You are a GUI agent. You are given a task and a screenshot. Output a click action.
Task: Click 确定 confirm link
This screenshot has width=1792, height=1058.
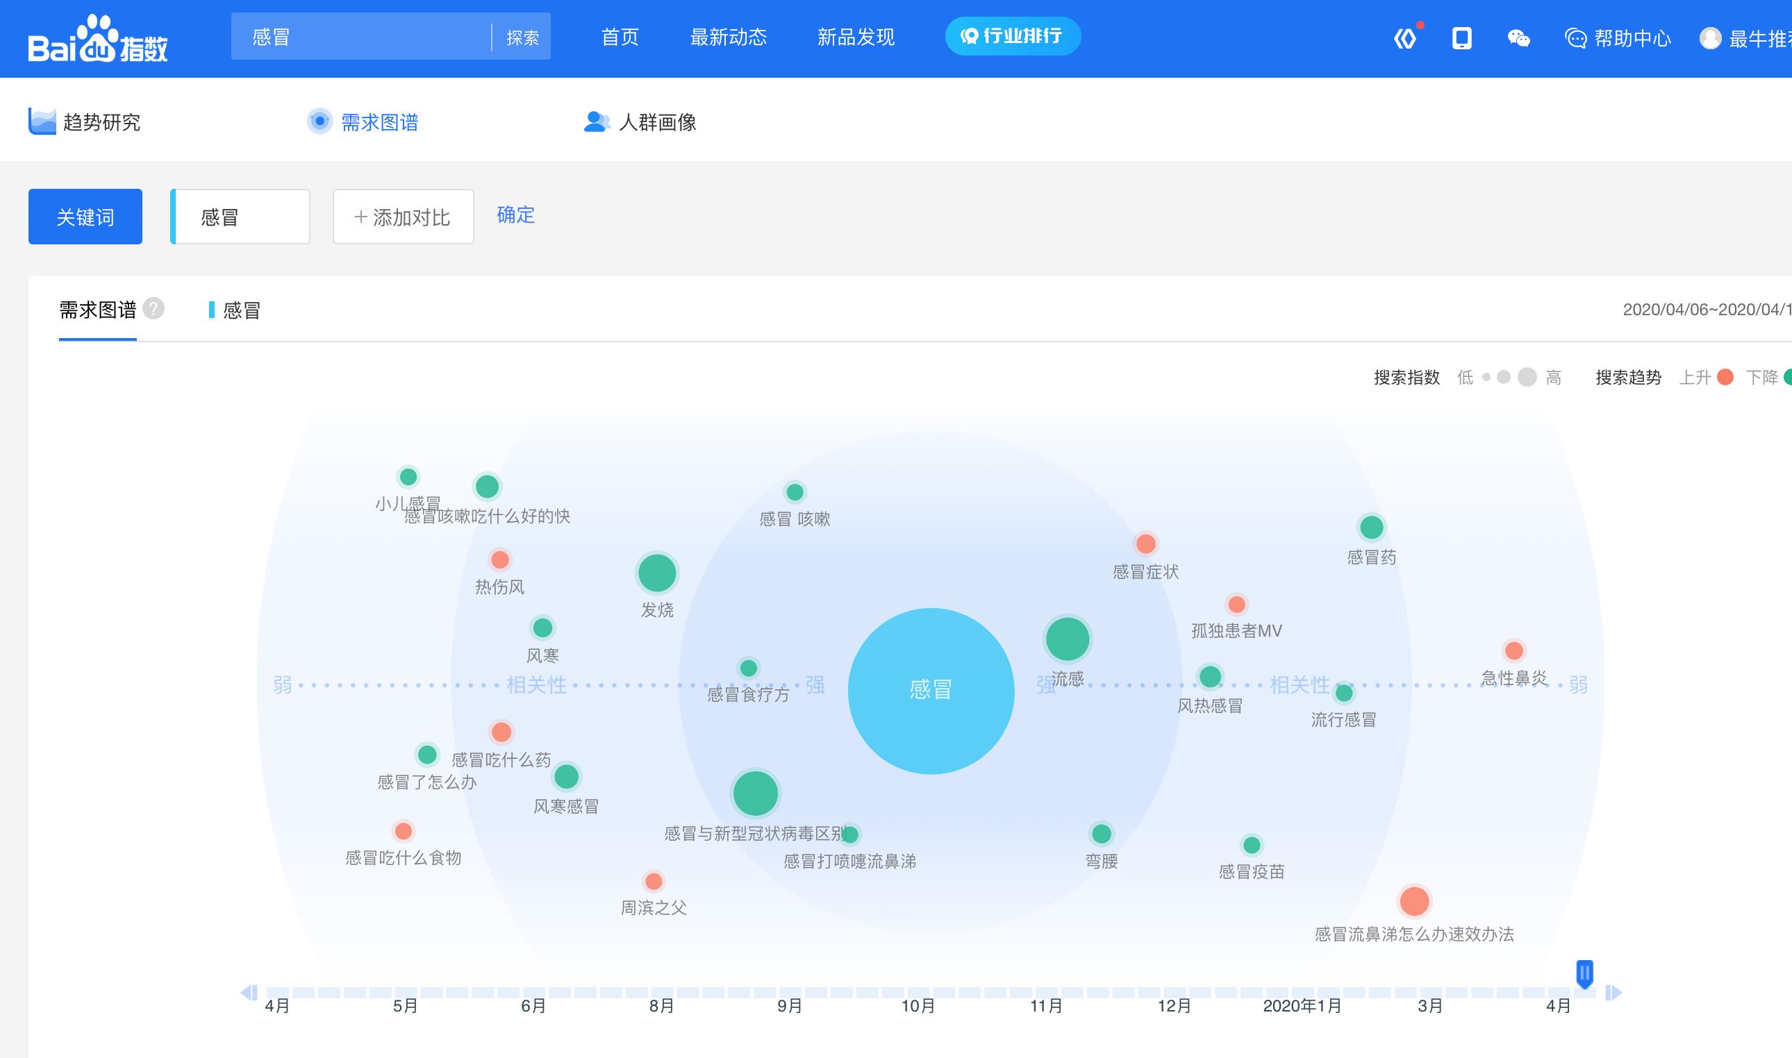515,215
